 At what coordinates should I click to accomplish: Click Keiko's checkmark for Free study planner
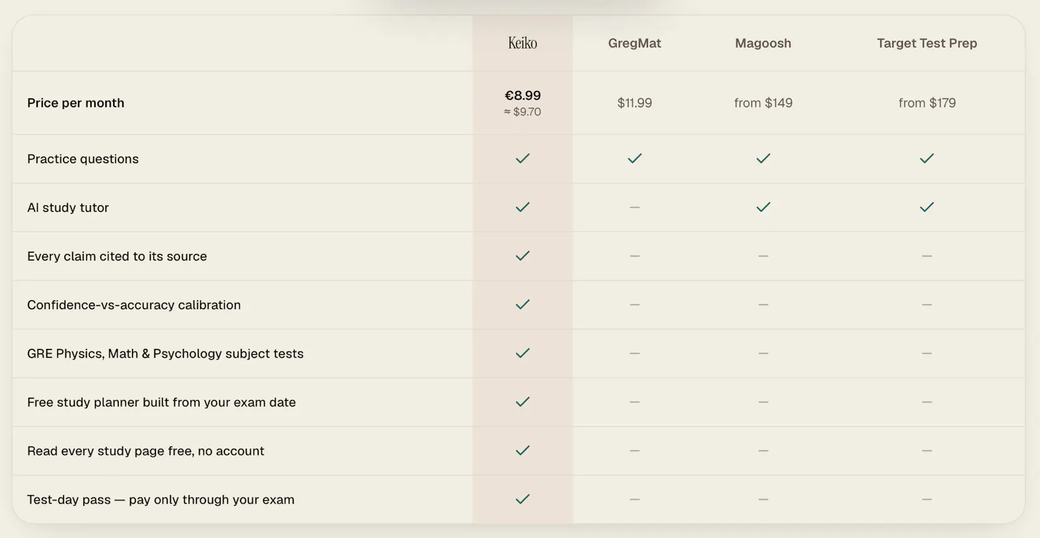[523, 402]
